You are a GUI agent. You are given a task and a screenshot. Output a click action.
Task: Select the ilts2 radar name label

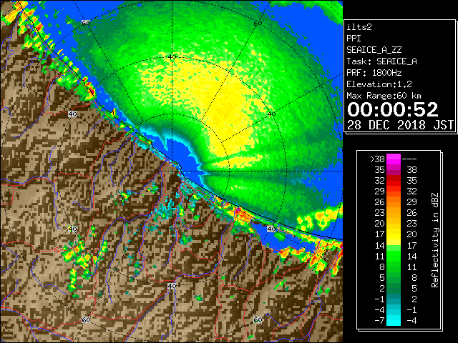pos(359,27)
